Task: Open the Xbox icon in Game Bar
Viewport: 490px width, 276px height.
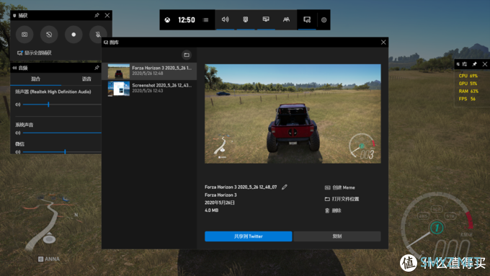Action: [168, 20]
